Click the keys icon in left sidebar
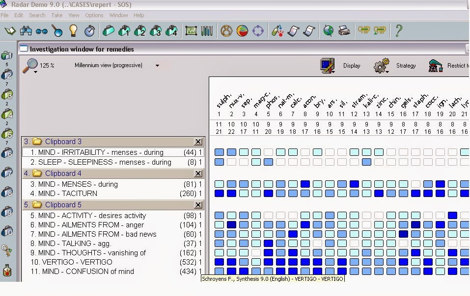This screenshot has width=470, height=296. (x=6, y=250)
